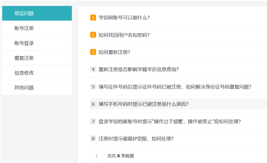Open question about 证件号码已被注册

175,87
